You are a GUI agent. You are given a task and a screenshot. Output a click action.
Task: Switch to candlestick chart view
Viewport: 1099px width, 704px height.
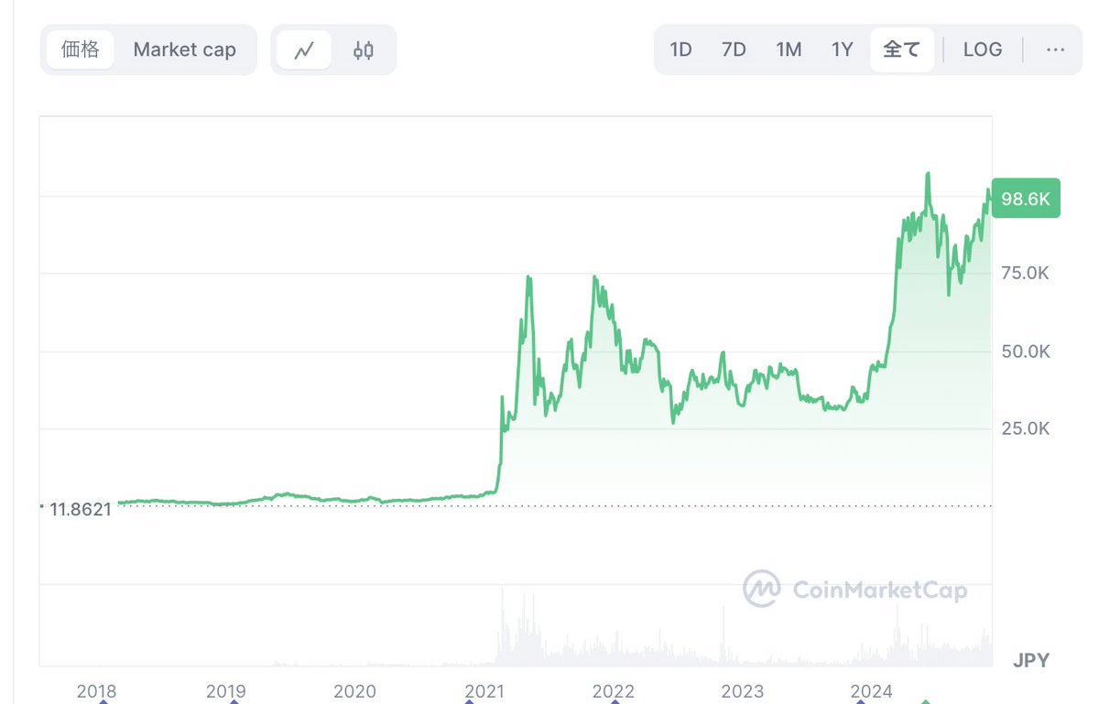tap(362, 50)
